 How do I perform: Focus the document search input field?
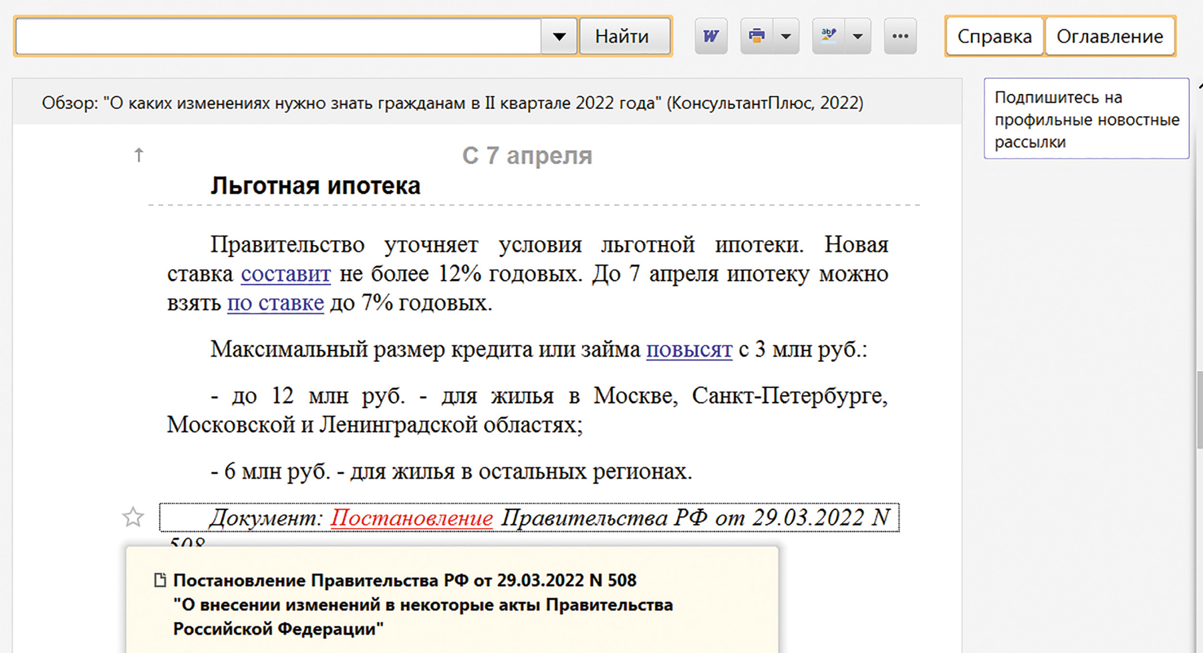278,37
